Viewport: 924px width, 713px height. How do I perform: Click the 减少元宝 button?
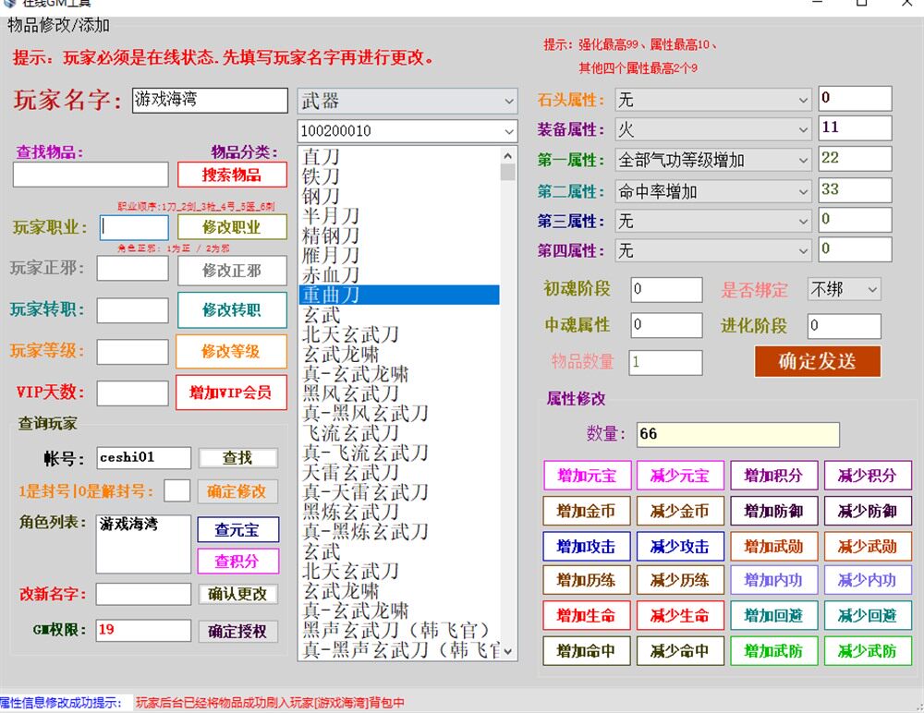point(680,476)
